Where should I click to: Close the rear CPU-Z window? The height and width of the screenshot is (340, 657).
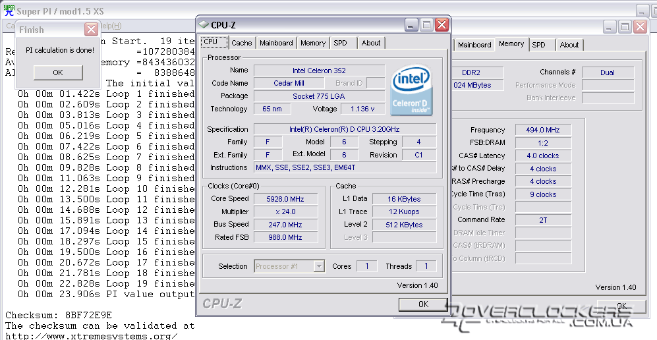click(x=640, y=27)
